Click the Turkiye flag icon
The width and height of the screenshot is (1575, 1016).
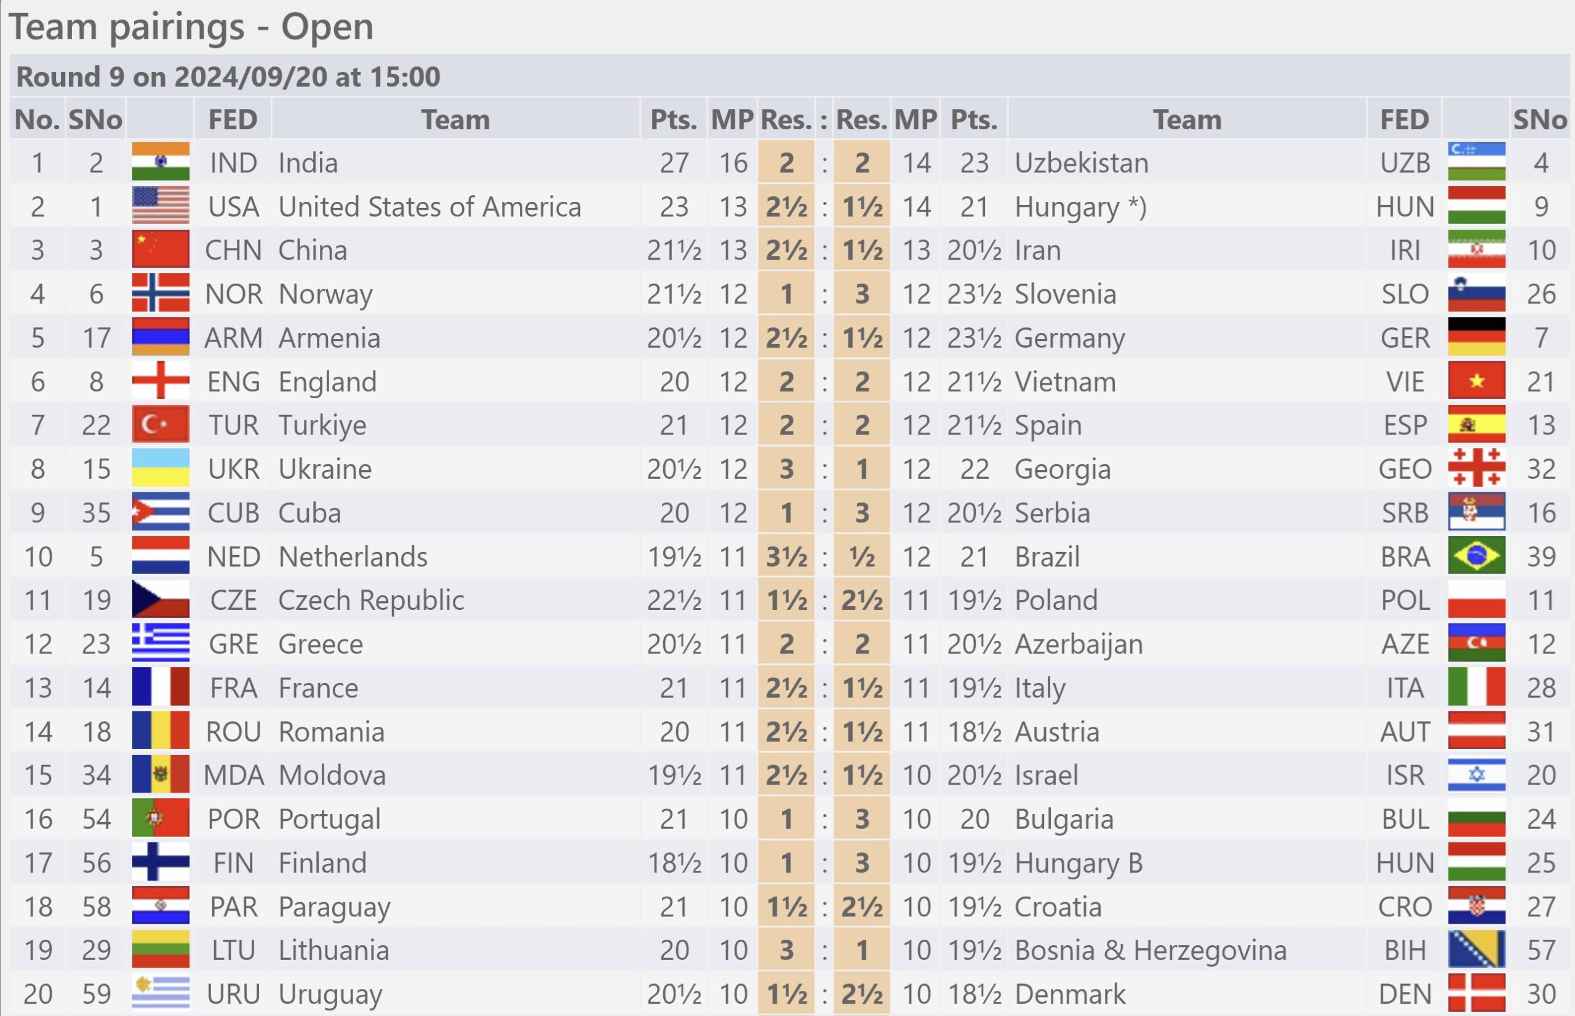point(161,424)
